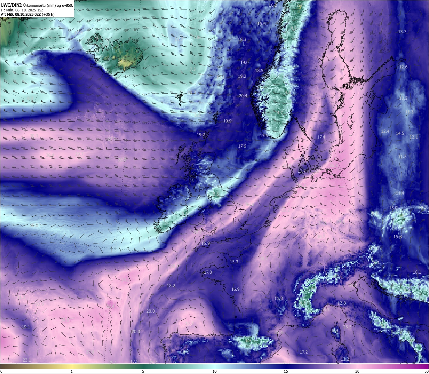
Task: Click the 19.0 value west of Norway
Action: (x=244, y=63)
